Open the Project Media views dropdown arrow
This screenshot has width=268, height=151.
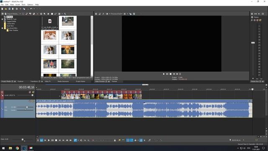pos(62,14)
